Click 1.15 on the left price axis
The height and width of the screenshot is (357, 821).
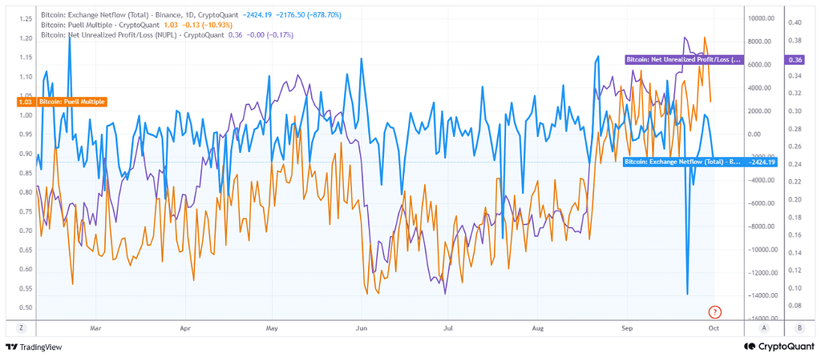(x=26, y=58)
